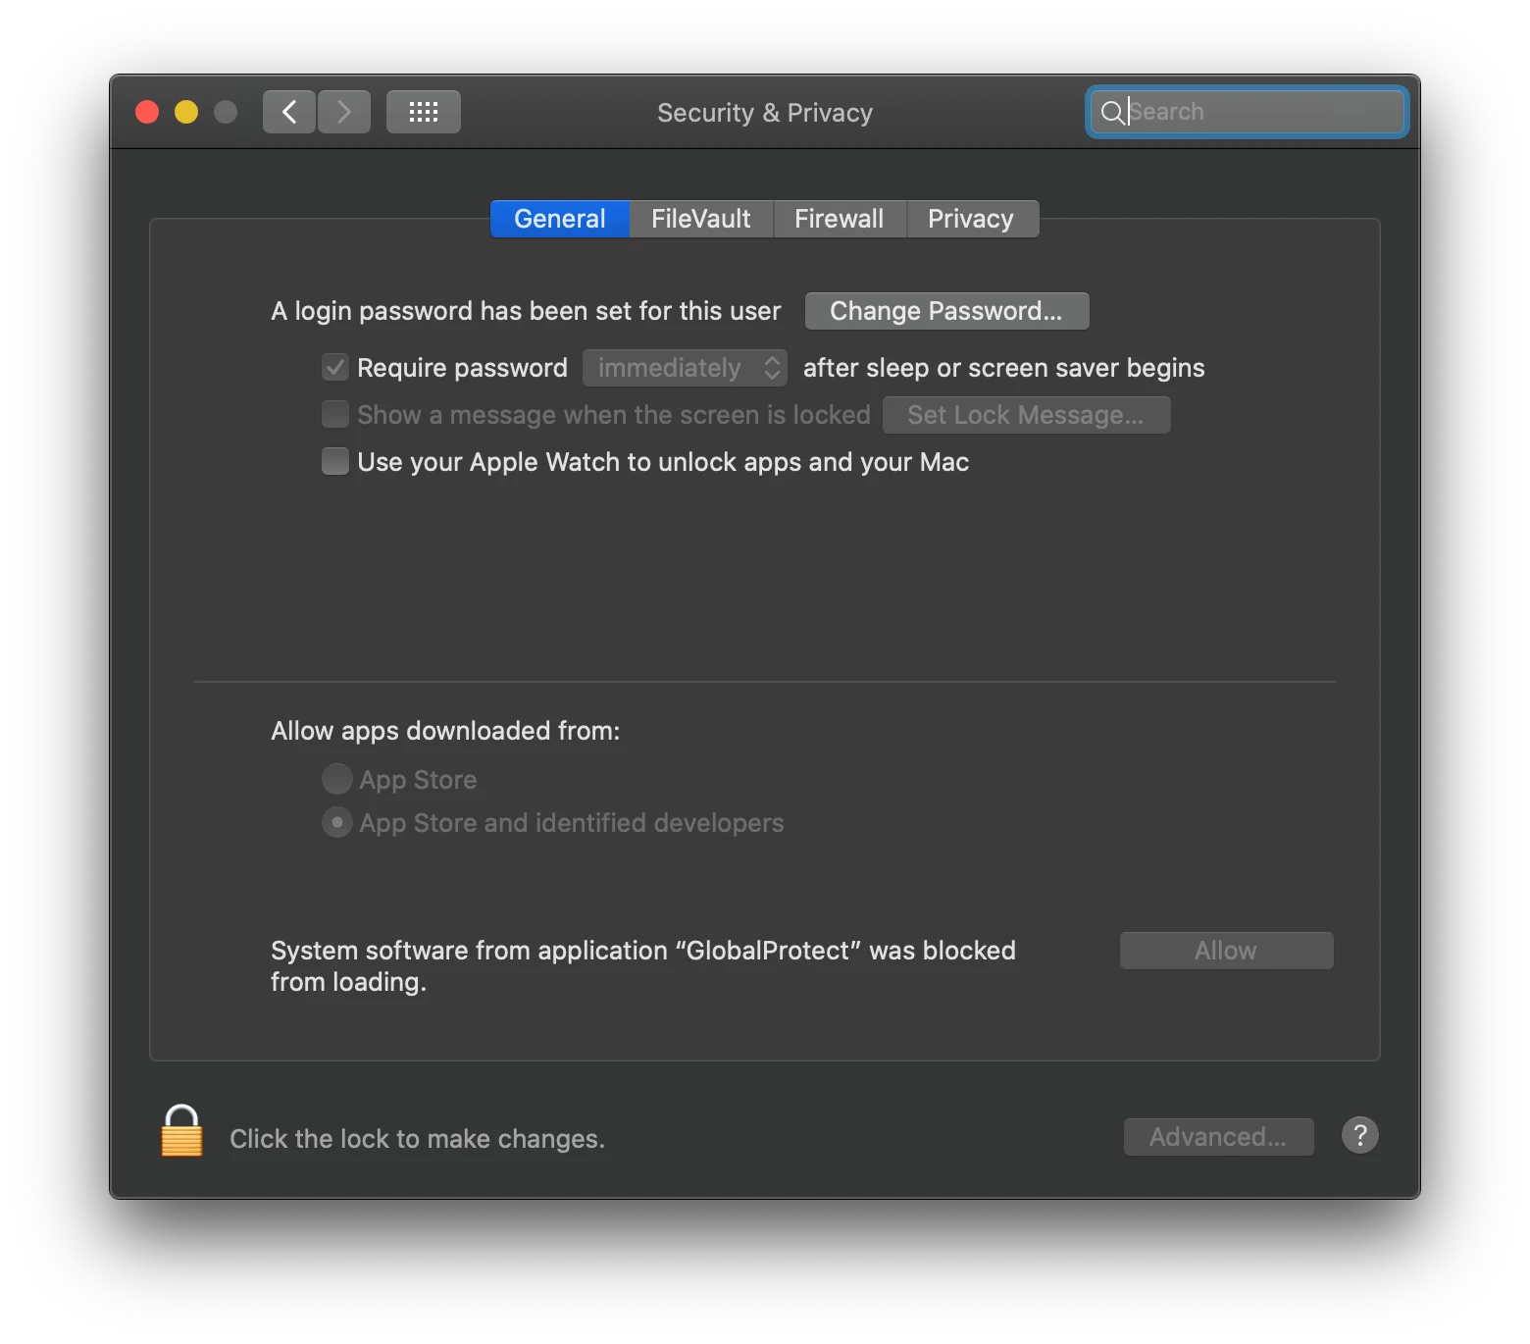The image size is (1530, 1344).
Task: Go back with the left chevron button
Action: 289,112
